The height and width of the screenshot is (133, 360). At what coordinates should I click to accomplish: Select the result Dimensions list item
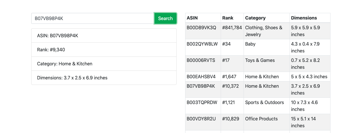pyautogui.click(x=104, y=78)
